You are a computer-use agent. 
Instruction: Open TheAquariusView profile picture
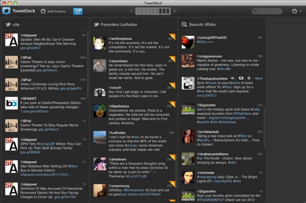(x=188, y=83)
